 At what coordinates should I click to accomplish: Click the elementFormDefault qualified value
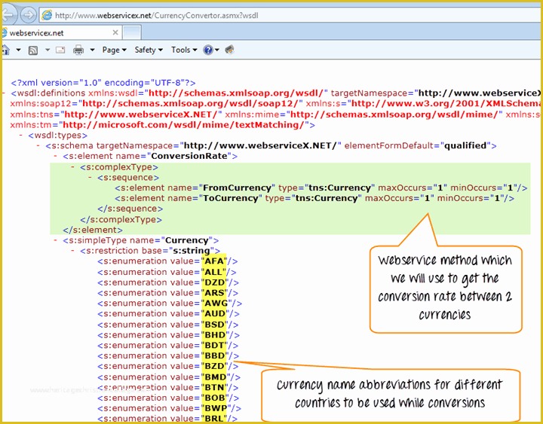coord(465,145)
